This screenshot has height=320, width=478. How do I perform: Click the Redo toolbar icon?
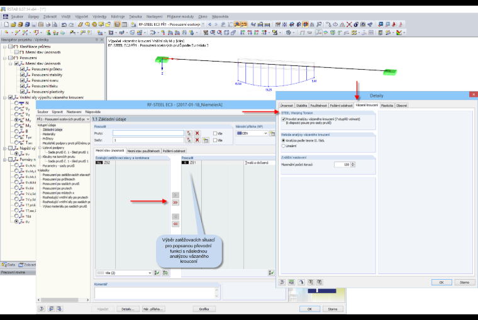[x=70, y=25]
